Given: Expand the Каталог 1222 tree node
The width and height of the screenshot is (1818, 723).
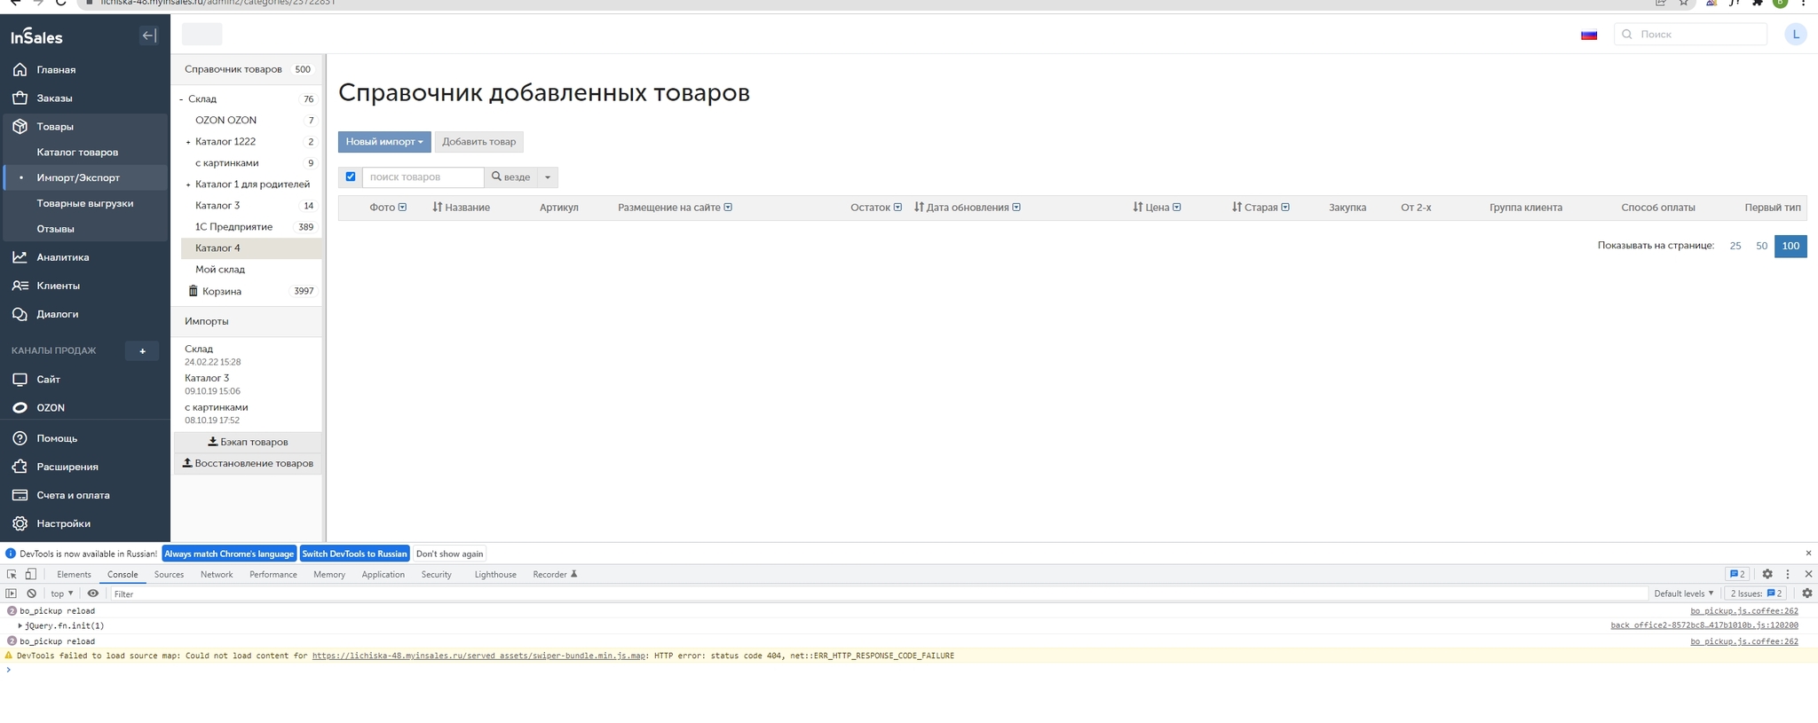Looking at the screenshot, I should pyautogui.click(x=188, y=142).
